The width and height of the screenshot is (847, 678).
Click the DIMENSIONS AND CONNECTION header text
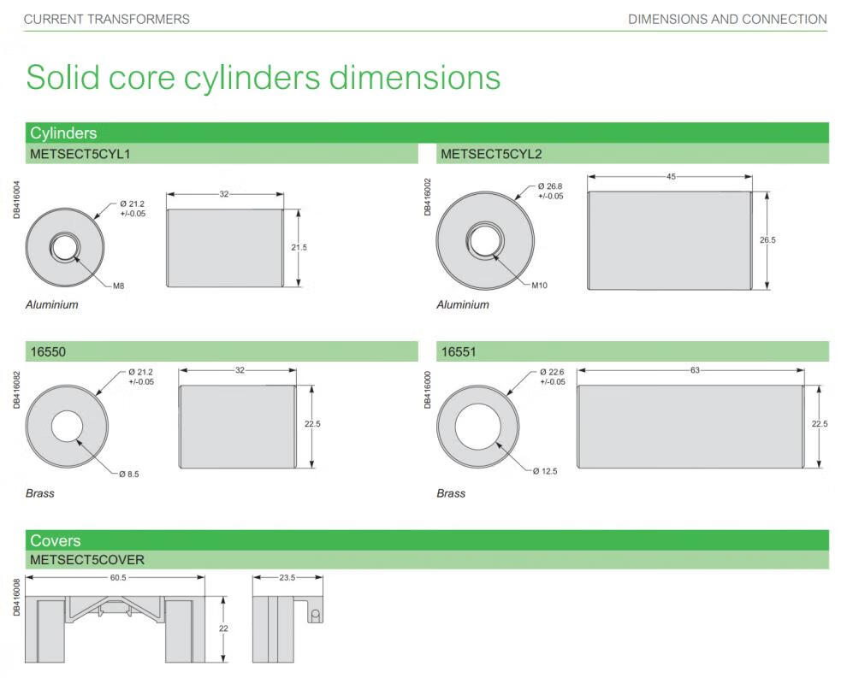[727, 19]
